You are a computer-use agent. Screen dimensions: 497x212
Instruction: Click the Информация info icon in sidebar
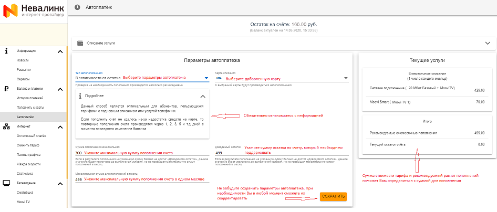click(x=6, y=51)
